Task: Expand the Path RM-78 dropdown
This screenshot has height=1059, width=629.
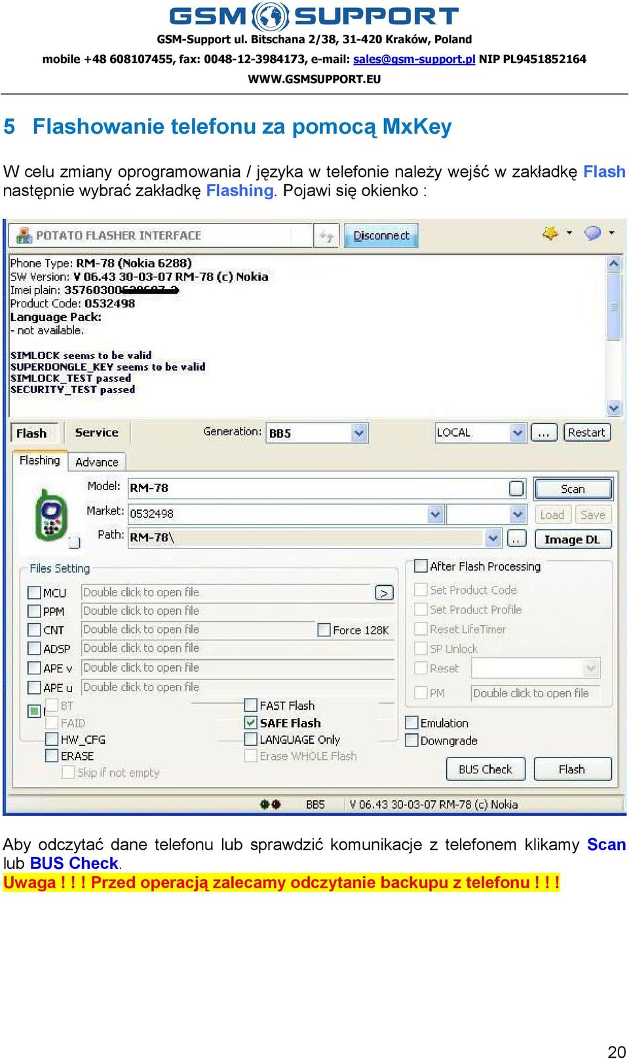Action: tap(493, 539)
